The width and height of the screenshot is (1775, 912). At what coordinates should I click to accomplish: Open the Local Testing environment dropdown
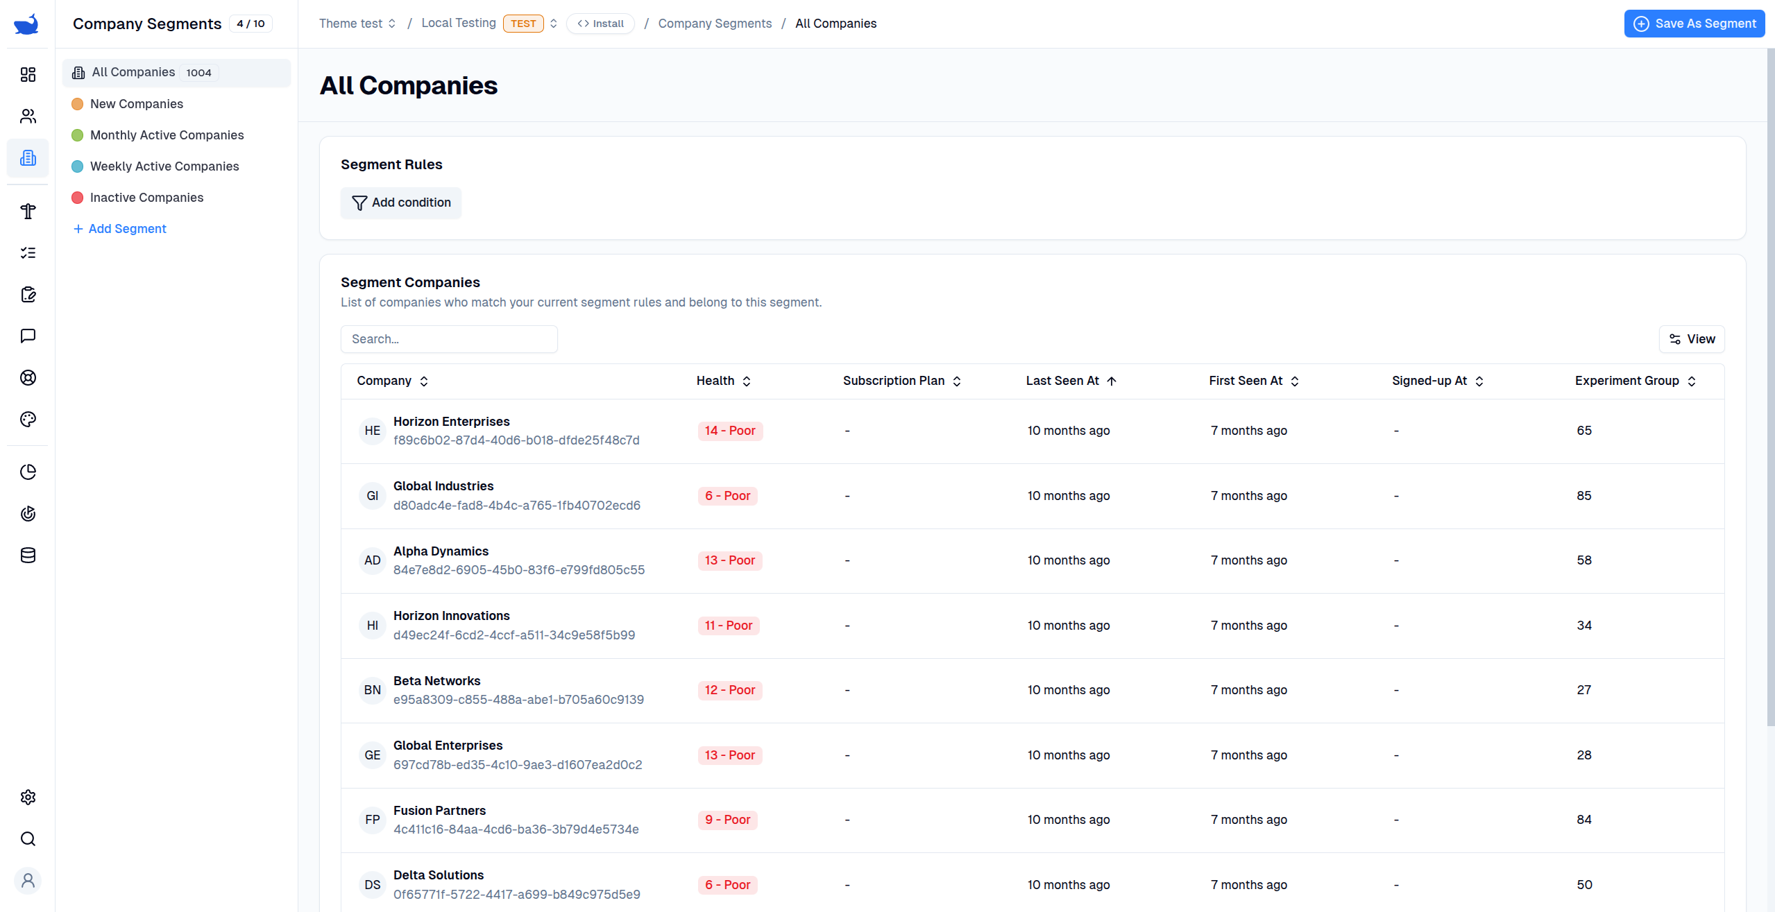coord(553,23)
